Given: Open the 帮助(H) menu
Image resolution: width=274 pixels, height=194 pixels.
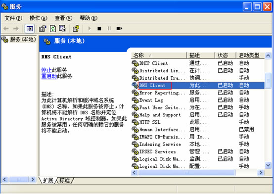Looking at the screenshot, I should tap(89, 18).
